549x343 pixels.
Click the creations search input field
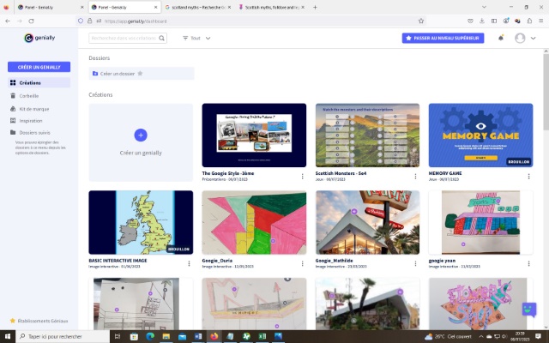[123, 38]
